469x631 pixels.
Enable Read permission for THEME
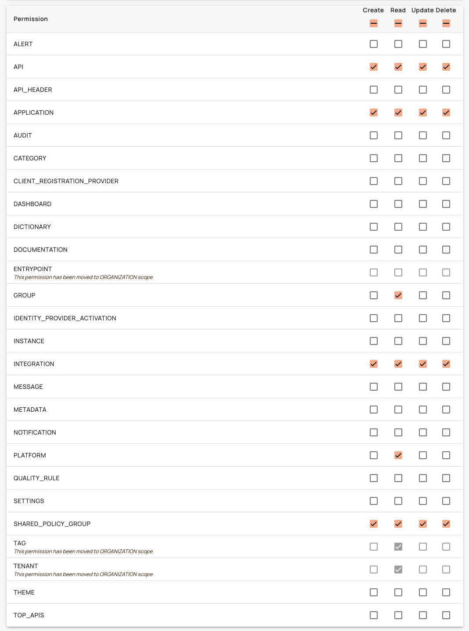[398, 592]
